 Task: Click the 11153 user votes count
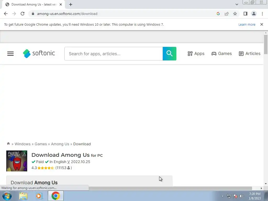[64, 168]
